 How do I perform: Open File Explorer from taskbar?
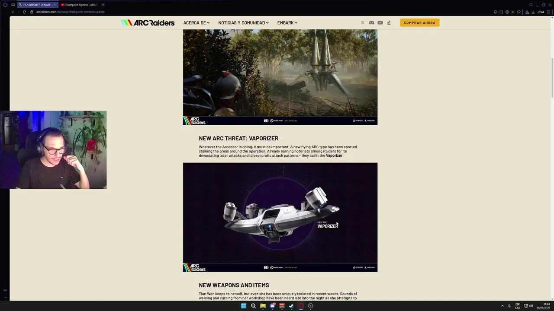[263, 306]
